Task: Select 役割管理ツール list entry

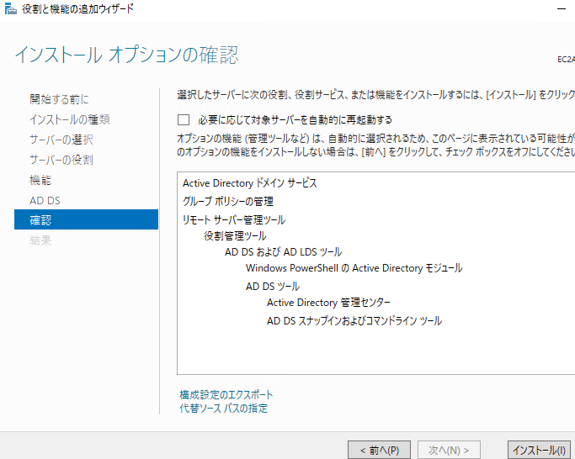Action: tap(235, 236)
